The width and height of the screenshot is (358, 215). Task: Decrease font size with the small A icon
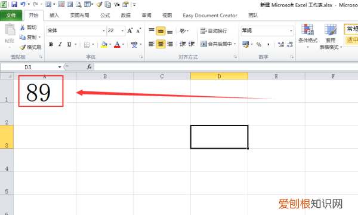click(138, 30)
